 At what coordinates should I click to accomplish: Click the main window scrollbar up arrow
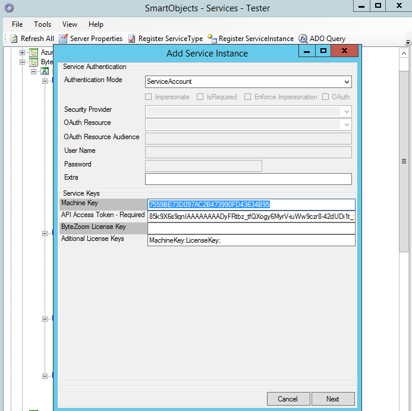click(404, 54)
